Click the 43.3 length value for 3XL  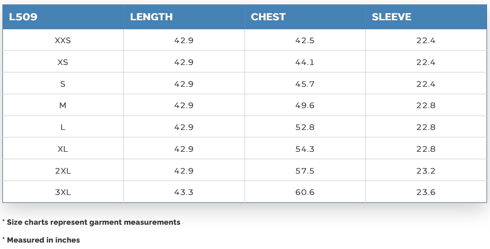(183, 192)
